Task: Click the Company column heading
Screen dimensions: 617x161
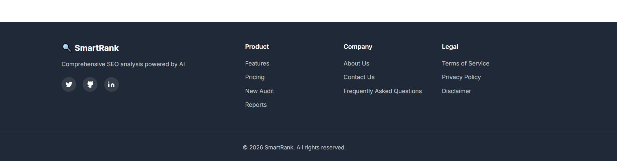Action: tap(358, 47)
